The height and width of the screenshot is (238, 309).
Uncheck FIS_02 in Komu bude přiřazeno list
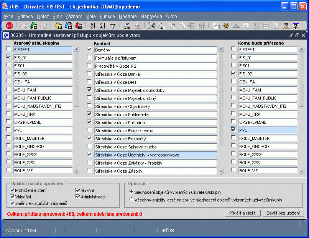tap(233, 73)
